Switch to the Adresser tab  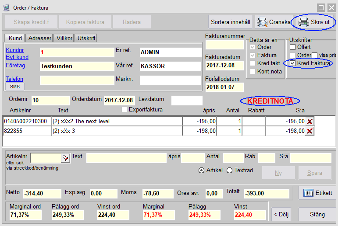(40, 38)
